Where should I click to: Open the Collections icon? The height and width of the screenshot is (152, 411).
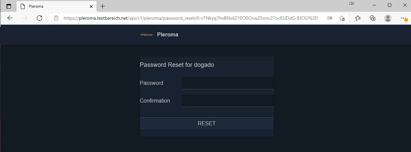[373, 18]
